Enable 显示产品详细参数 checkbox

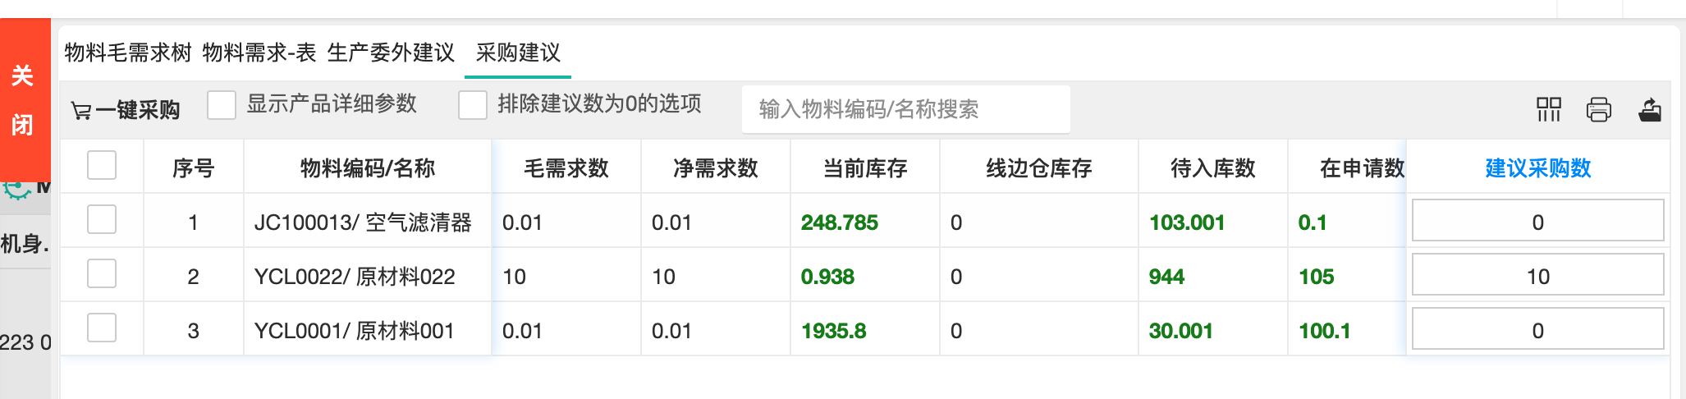222,105
